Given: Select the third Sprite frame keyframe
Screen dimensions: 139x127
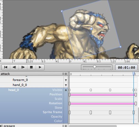Looking at the screenshot, I should pyautogui.click(x=110, y=113).
